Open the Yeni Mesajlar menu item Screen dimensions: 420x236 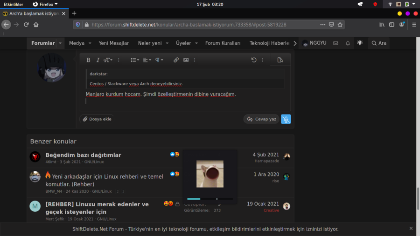point(113,43)
